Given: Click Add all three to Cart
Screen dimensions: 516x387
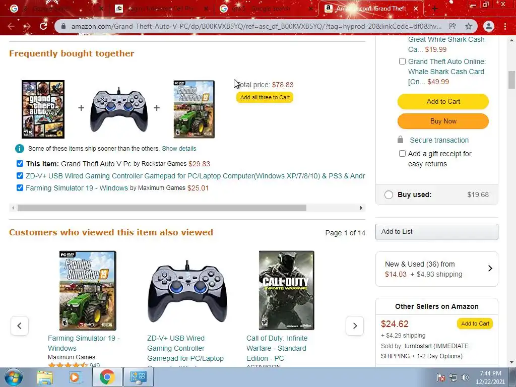Looking at the screenshot, I should click(x=265, y=97).
